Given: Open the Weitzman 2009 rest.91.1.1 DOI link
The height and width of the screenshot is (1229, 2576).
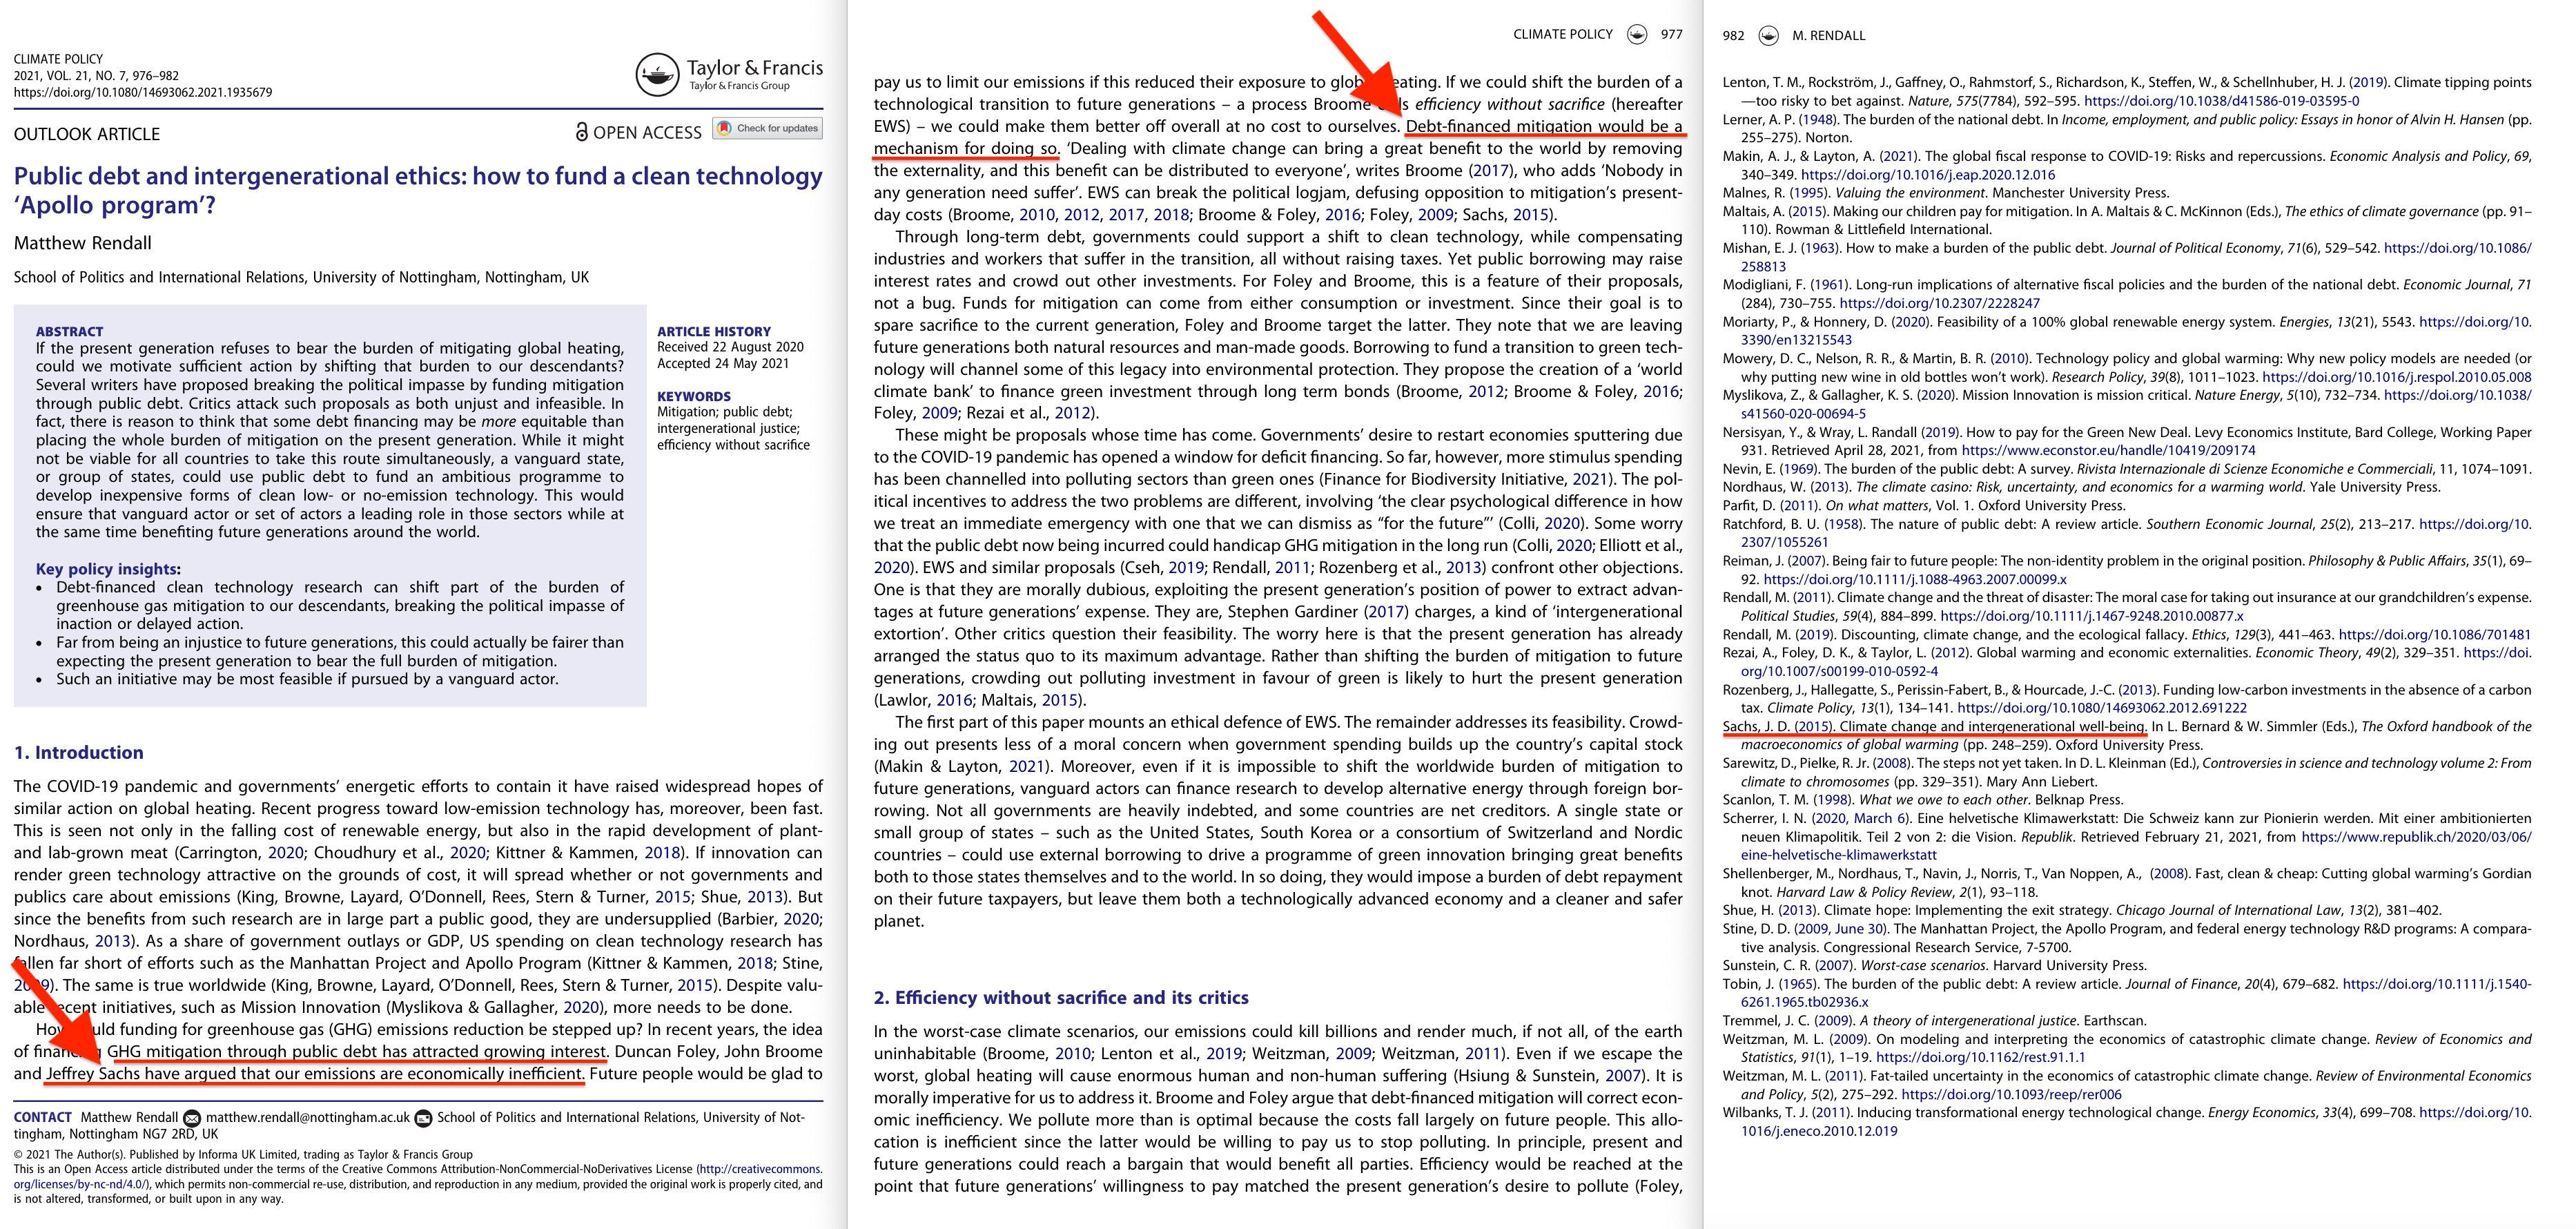Looking at the screenshot, I should coord(1980,1057).
